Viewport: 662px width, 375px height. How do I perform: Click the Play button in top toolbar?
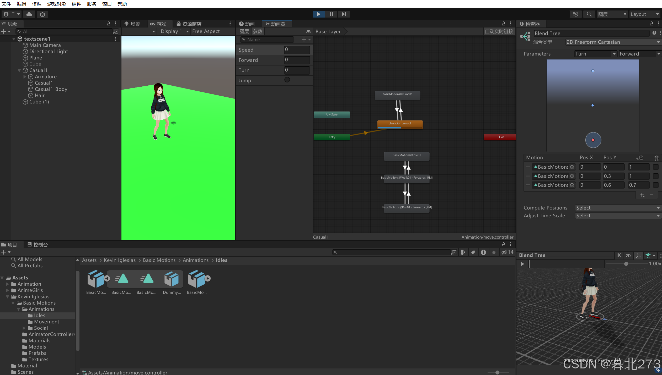point(318,14)
